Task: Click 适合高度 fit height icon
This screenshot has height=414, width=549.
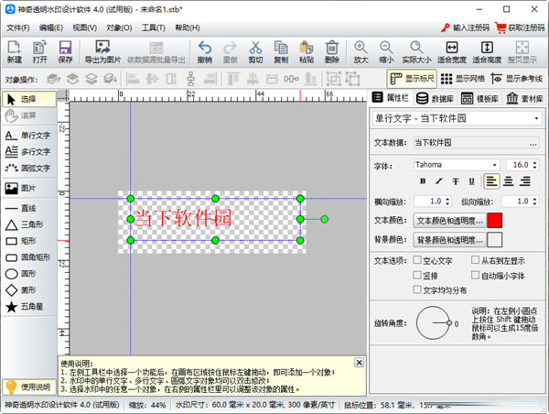Action: coord(487,52)
